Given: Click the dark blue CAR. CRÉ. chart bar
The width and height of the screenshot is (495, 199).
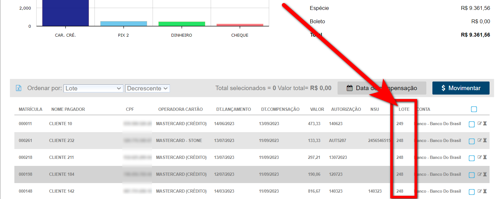Looking at the screenshot, I should (x=65, y=13).
